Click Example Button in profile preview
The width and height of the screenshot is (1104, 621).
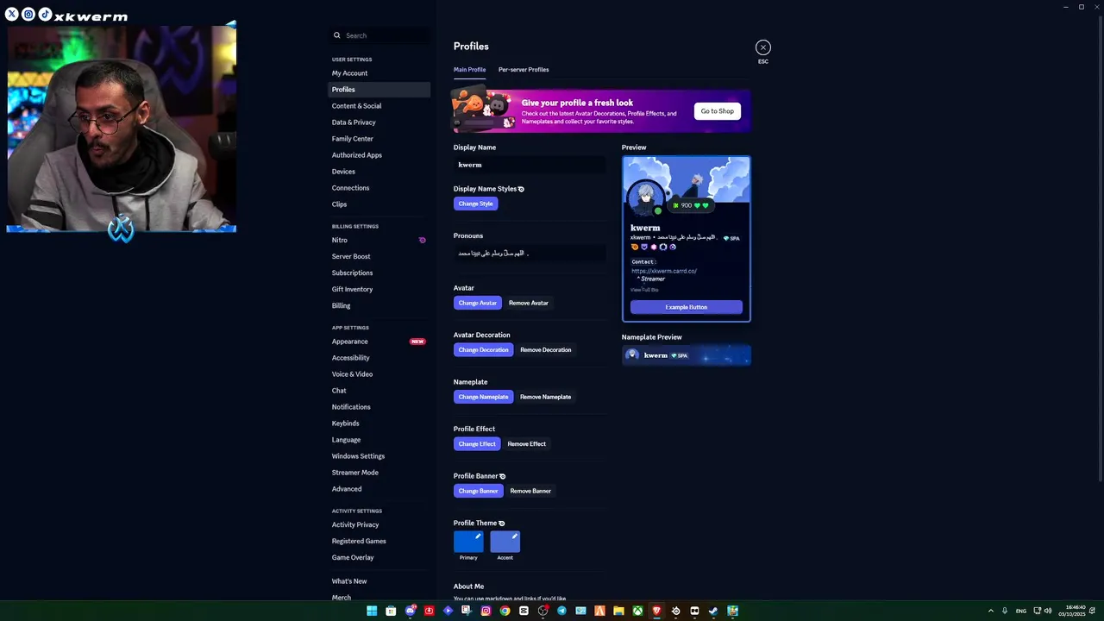[x=686, y=307]
